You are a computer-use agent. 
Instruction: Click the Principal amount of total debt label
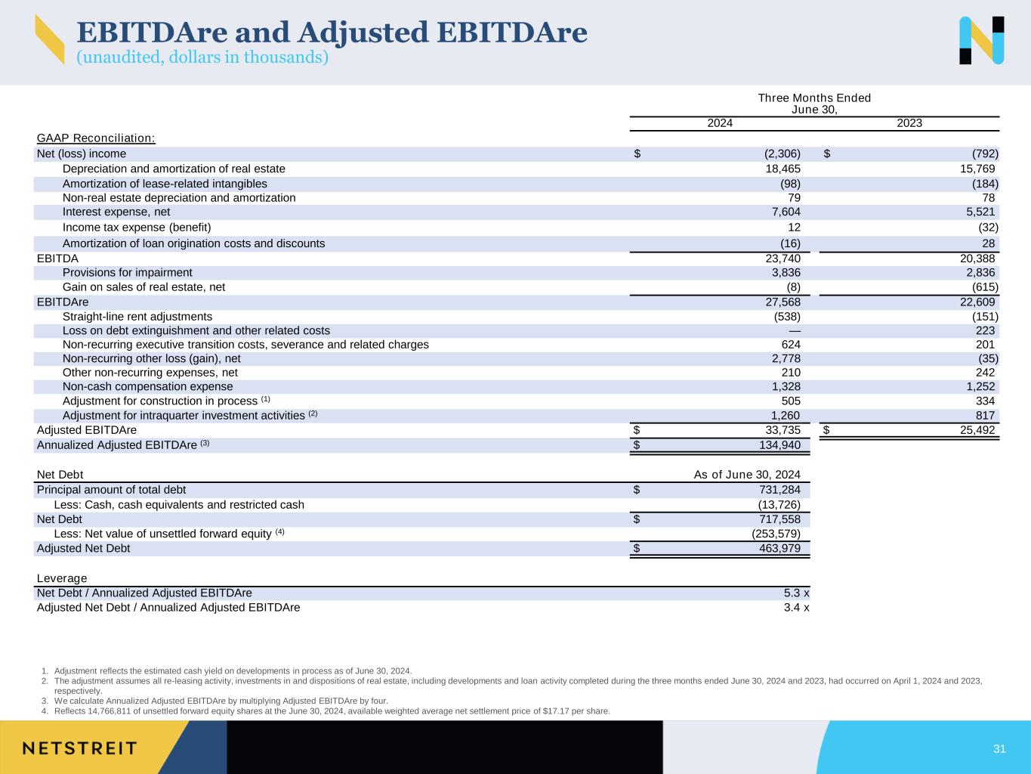click(111, 490)
